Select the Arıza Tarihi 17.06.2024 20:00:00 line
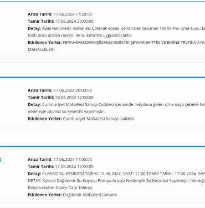This screenshot has width=205, height=208. pyautogui.click(x=60, y=90)
